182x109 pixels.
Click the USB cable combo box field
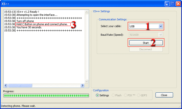point(146,26)
